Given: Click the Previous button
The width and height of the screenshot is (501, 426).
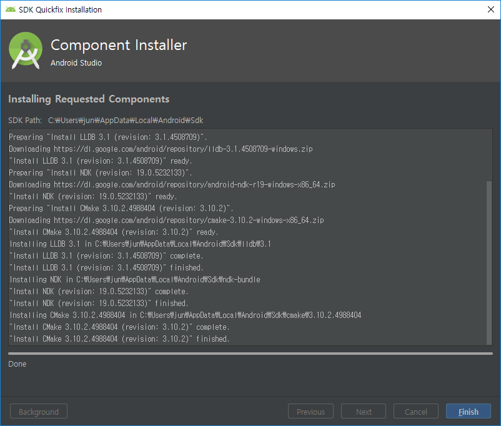Looking at the screenshot, I should (310, 411).
